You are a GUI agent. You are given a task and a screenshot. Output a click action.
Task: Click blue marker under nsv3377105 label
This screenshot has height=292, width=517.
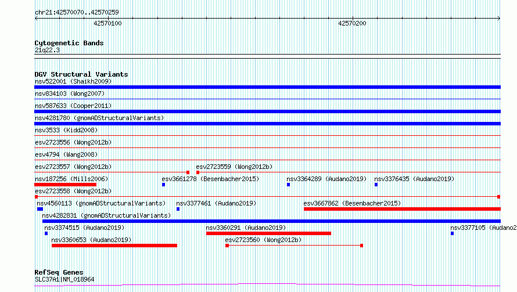click(452, 233)
